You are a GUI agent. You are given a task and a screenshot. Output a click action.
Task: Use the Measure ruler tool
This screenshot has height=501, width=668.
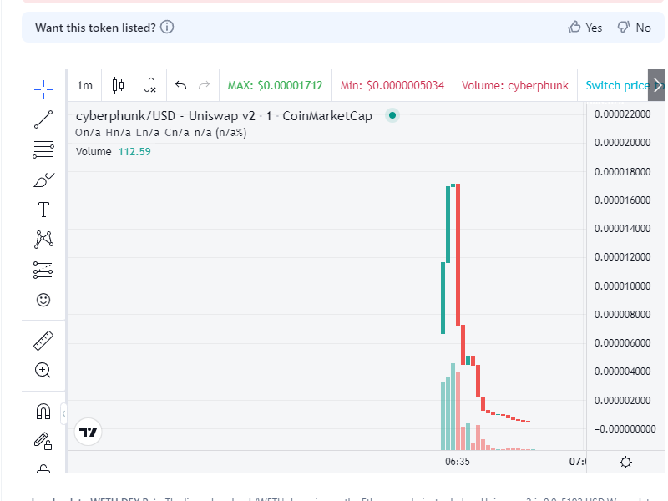43,340
